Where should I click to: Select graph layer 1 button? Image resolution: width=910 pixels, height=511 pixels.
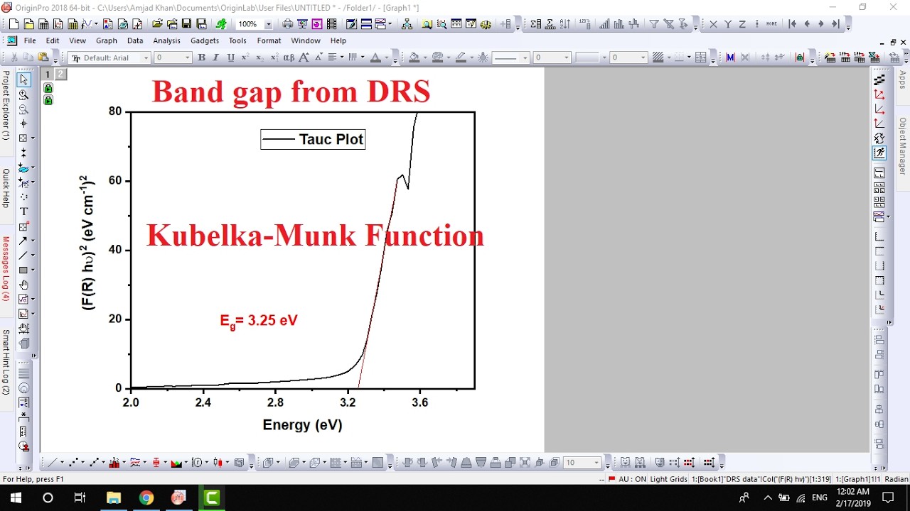point(48,74)
